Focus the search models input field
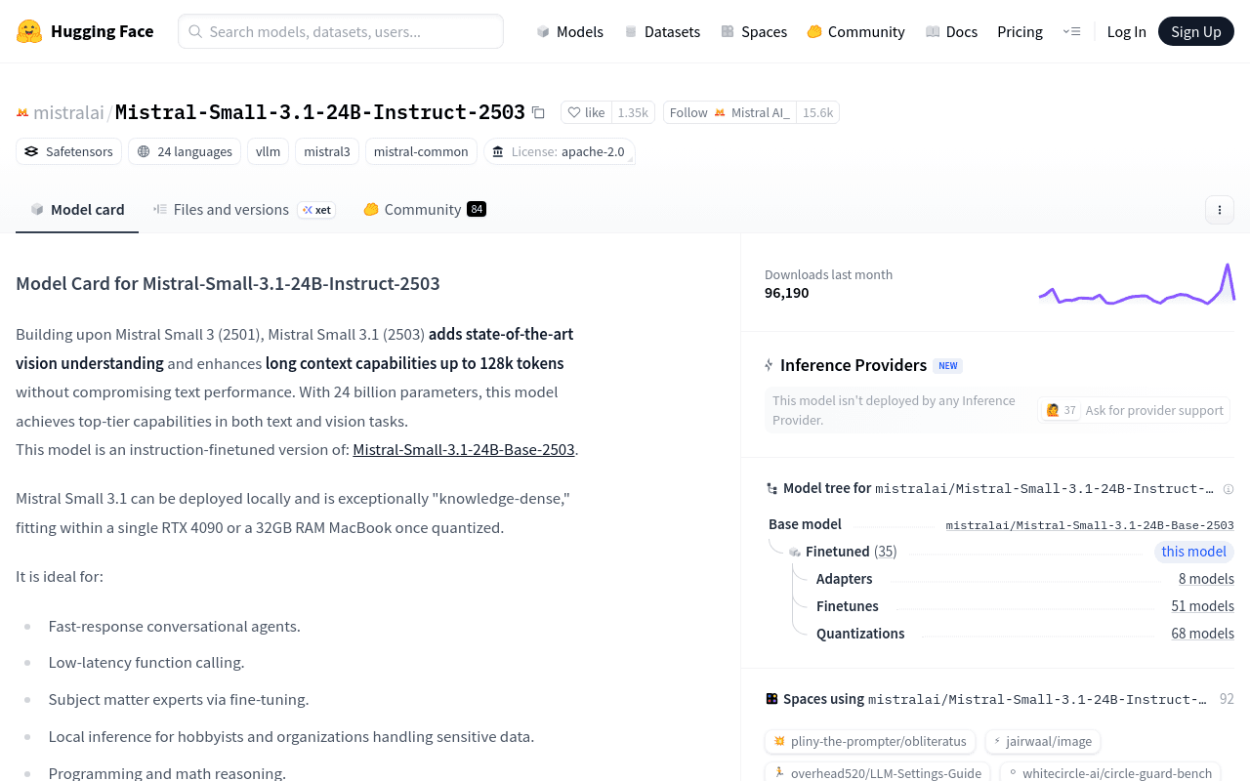The height and width of the screenshot is (781, 1250). pos(341,31)
